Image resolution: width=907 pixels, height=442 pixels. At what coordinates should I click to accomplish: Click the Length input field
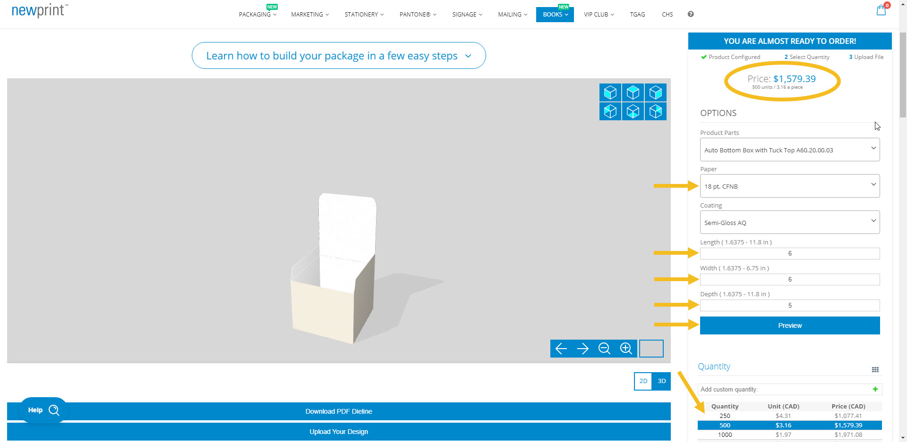coord(790,253)
